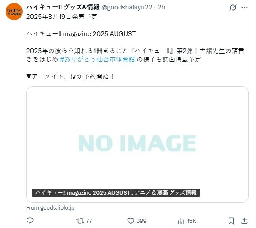Viewport: 256px width, 228px height.
Task: Open the ハイキュー!! グッズ&情報 display name
Action: [63, 7]
